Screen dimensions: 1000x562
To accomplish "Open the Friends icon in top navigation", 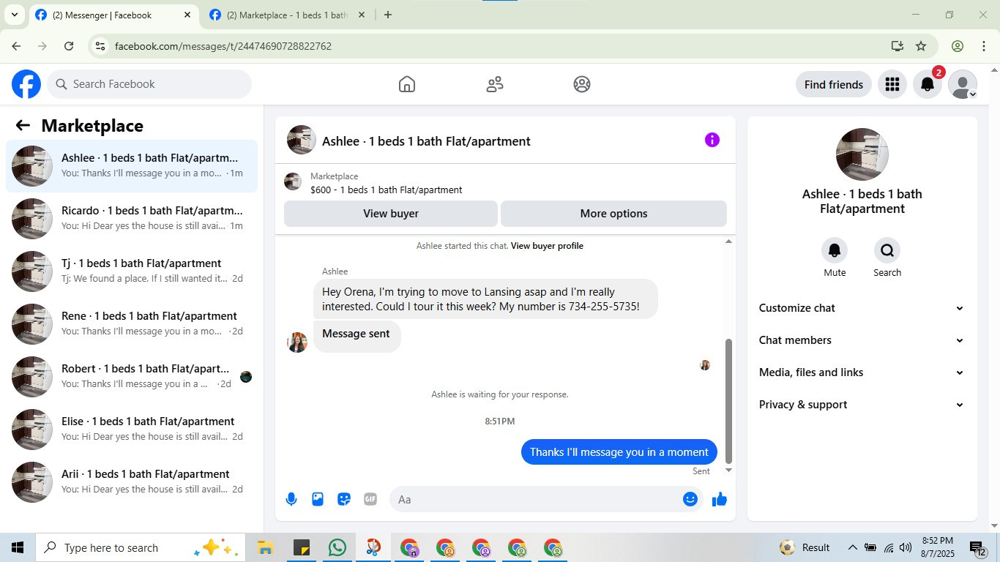I will 495,84.
